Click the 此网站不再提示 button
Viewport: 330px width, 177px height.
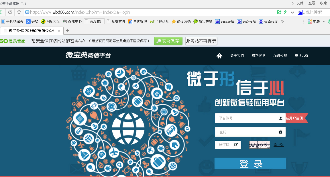coord(201,41)
